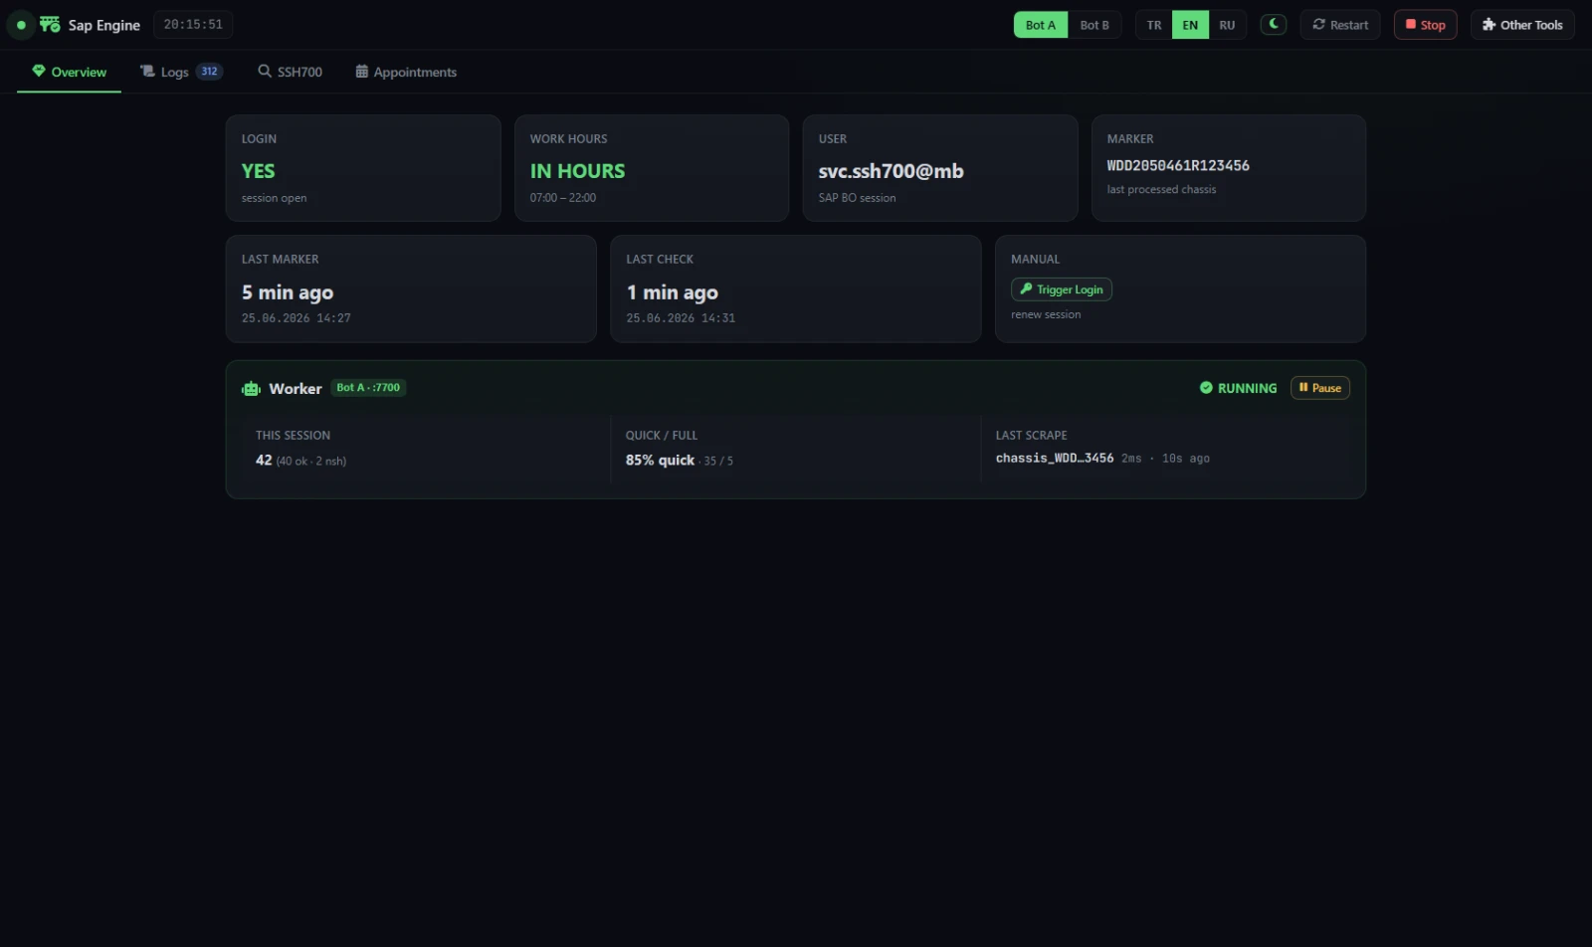Toggle dark mode moon icon
This screenshot has height=947, width=1592.
(1274, 24)
